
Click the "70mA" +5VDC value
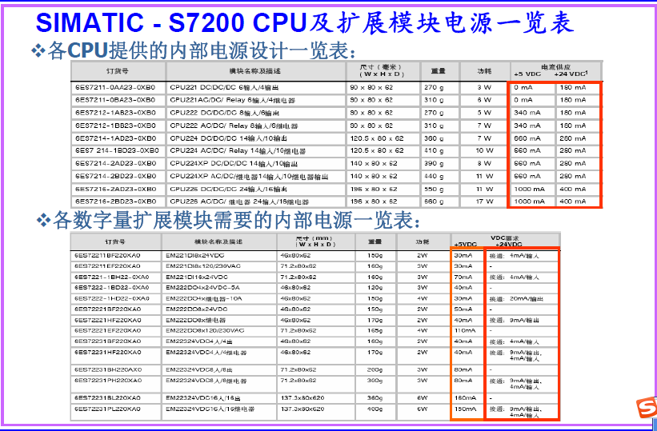click(x=463, y=277)
